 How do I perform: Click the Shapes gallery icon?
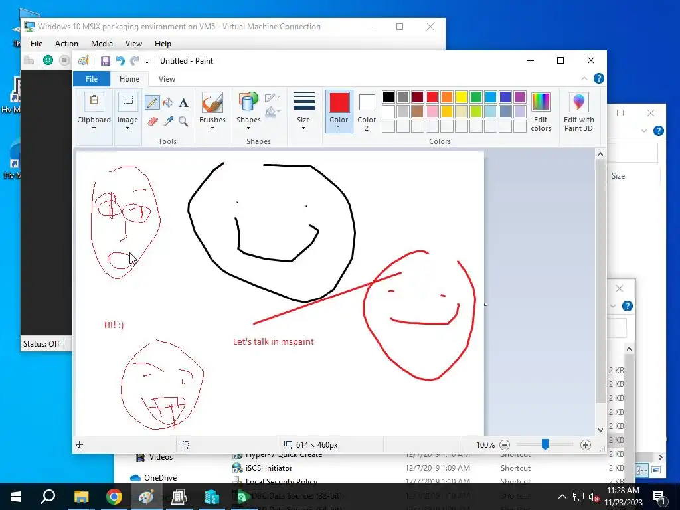click(248, 103)
